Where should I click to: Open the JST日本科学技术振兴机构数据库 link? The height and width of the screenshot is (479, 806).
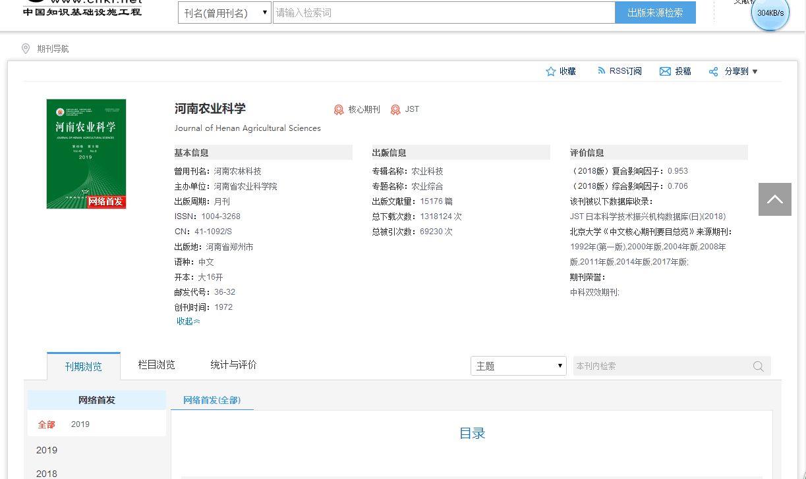[647, 216]
